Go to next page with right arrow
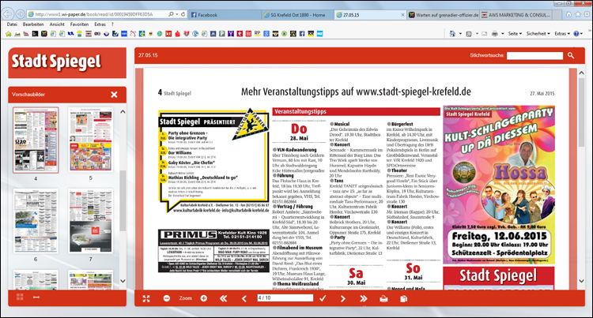Viewport: 593px width, 318px height. 342,299
